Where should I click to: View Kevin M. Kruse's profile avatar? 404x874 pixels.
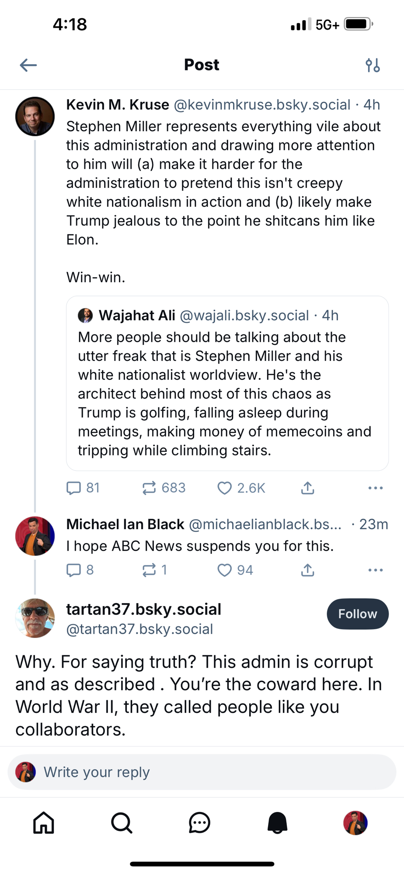(x=35, y=116)
